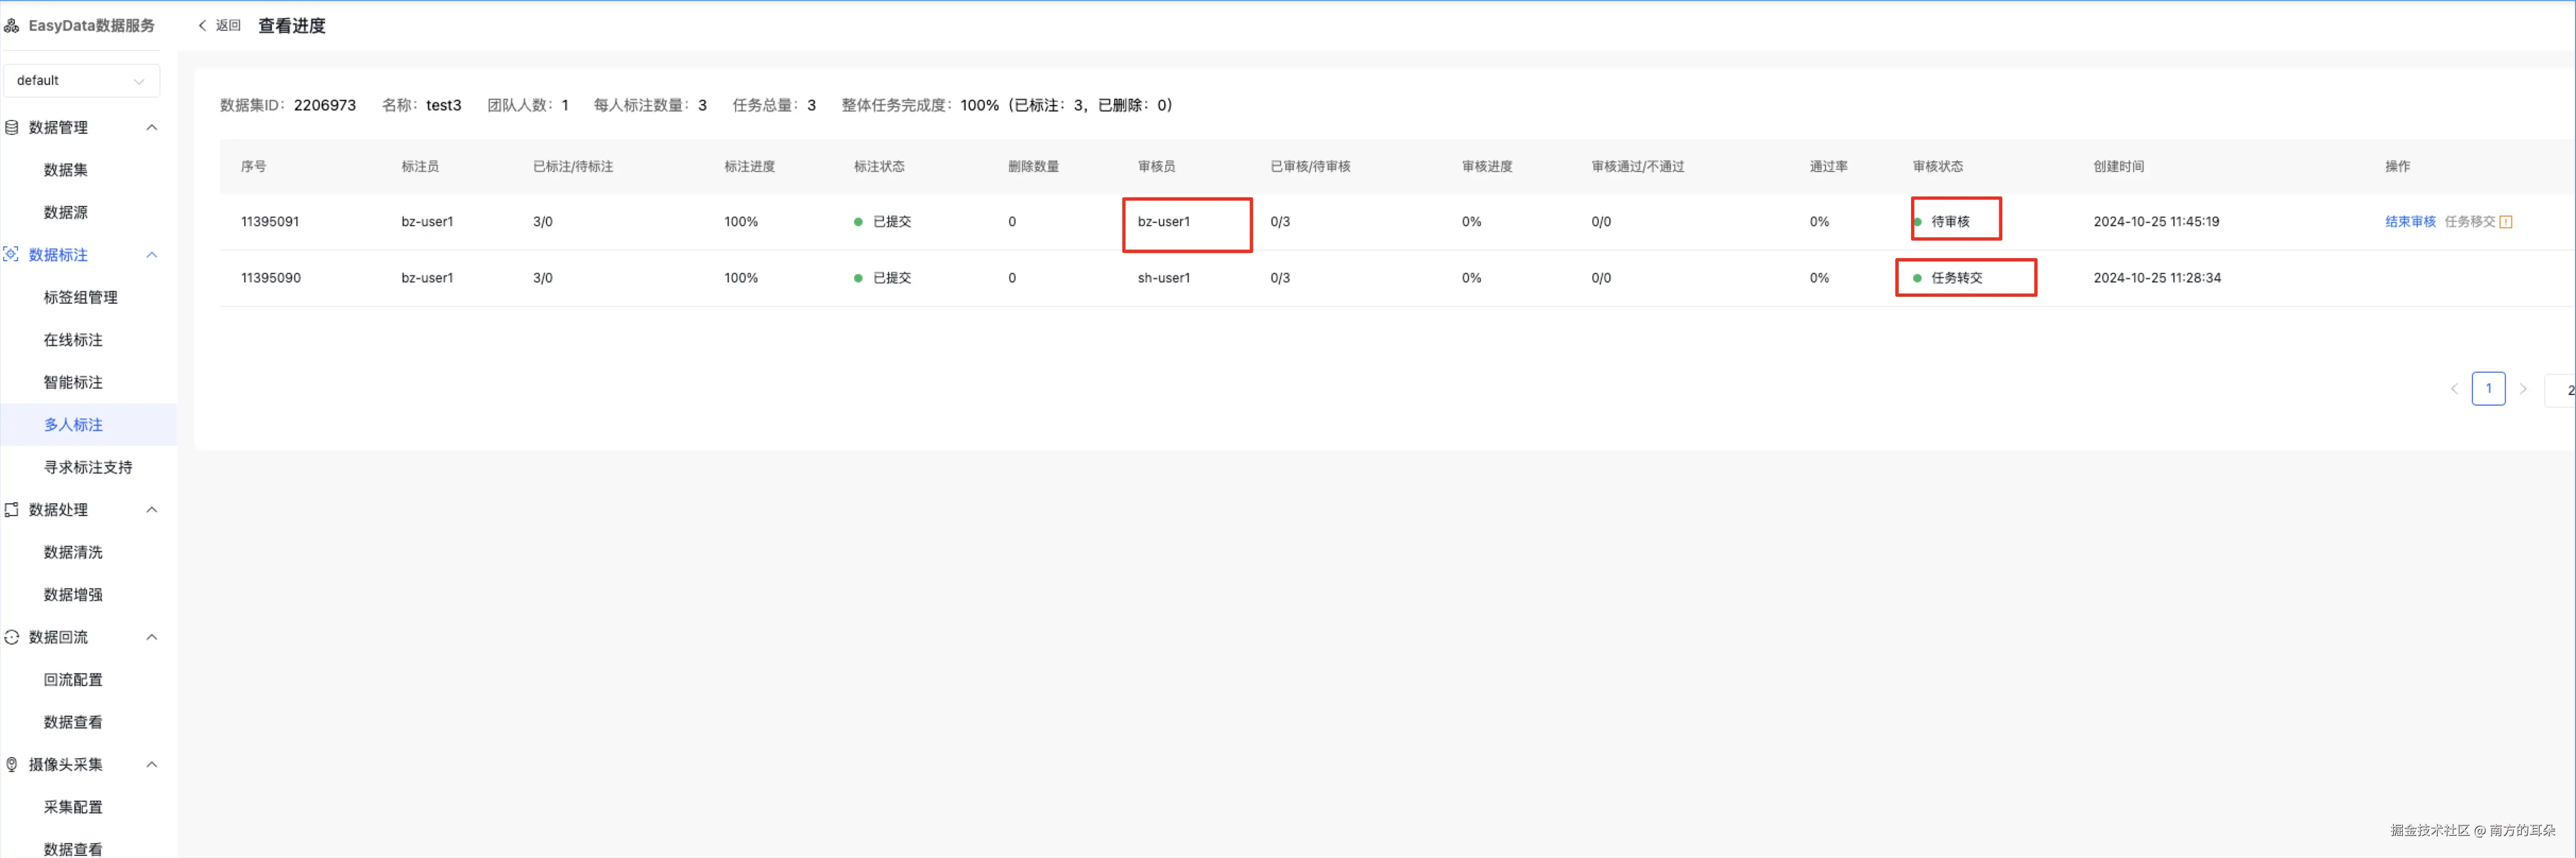Click the 数据管理 database icon
This screenshot has width=2576, height=858.
tap(12, 128)
